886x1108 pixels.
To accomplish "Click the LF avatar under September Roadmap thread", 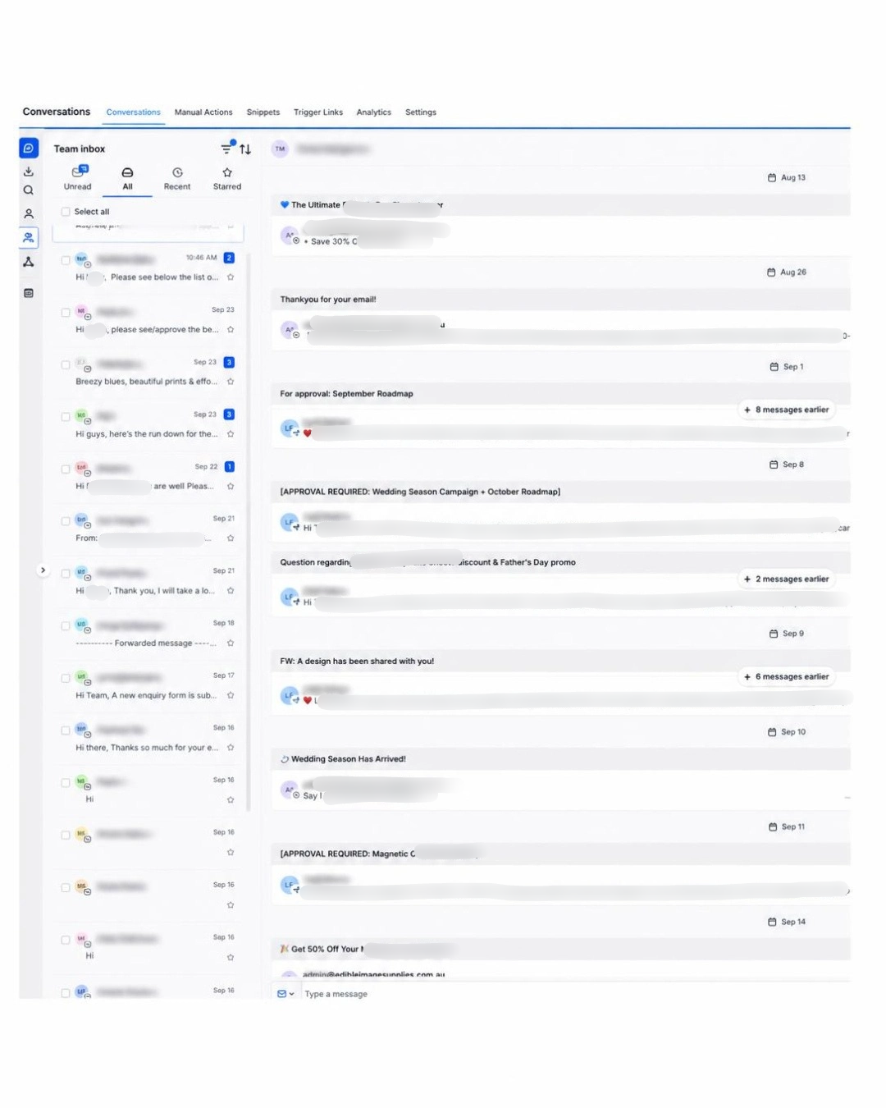I will (x=289, y=428).
